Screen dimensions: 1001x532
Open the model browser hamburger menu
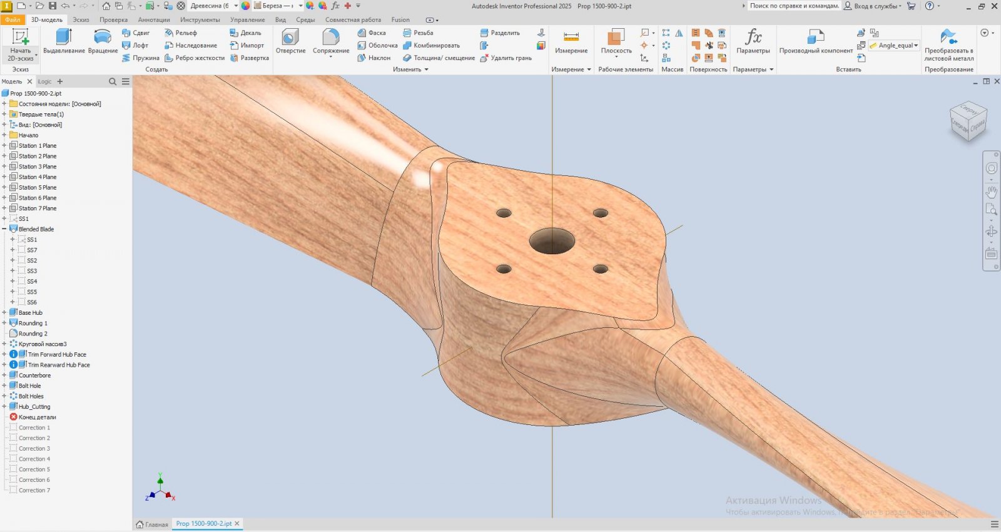tap(126, 81)
